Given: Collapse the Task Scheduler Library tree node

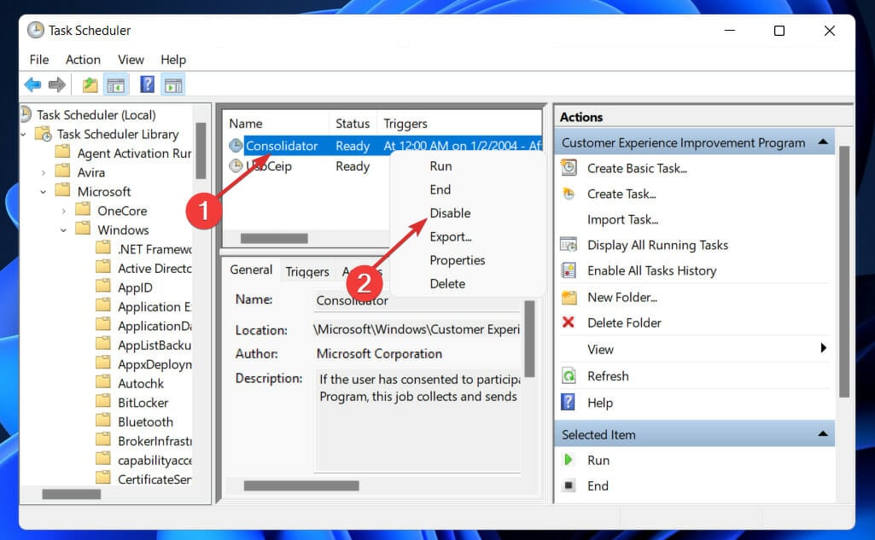Looking at the screenshot, I should [x=23, y=135].
